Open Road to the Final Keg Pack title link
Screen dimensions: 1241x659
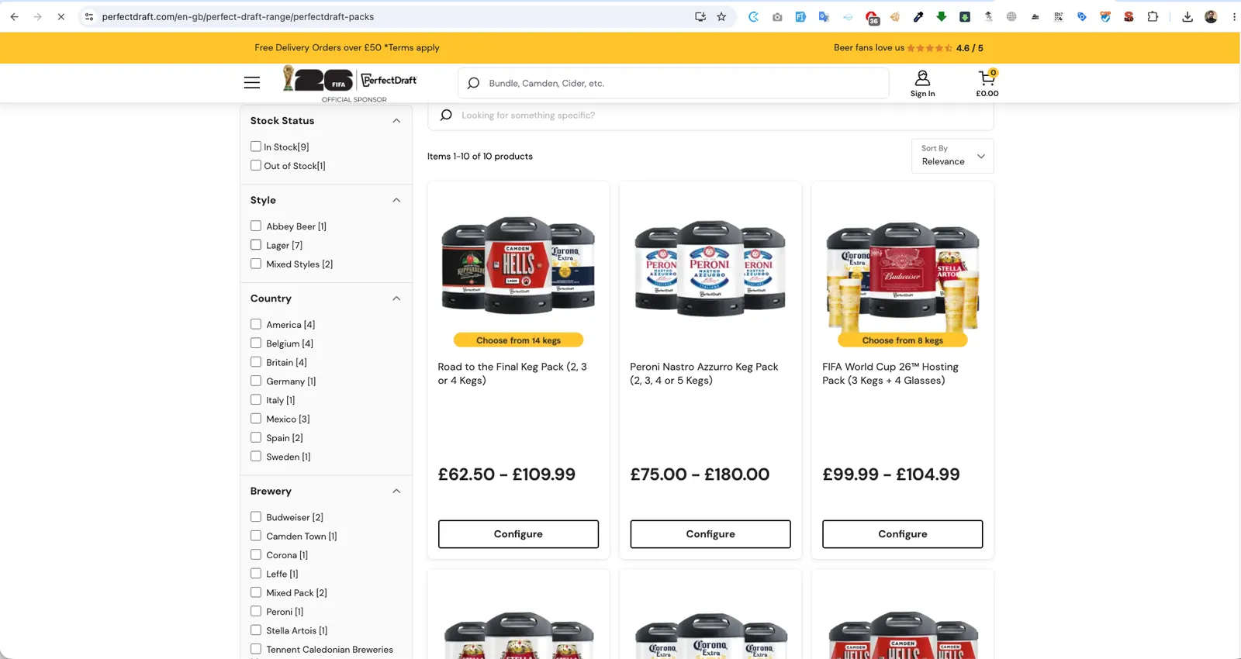click(x=513, y=374)
